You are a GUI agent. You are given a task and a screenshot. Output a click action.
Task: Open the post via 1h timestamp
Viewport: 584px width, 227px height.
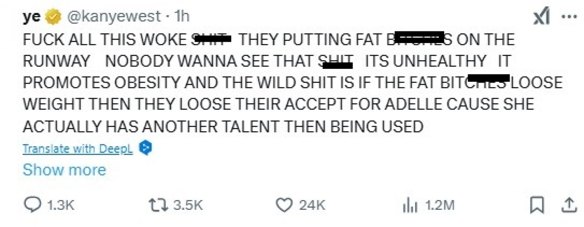click(x=182, y=17)
